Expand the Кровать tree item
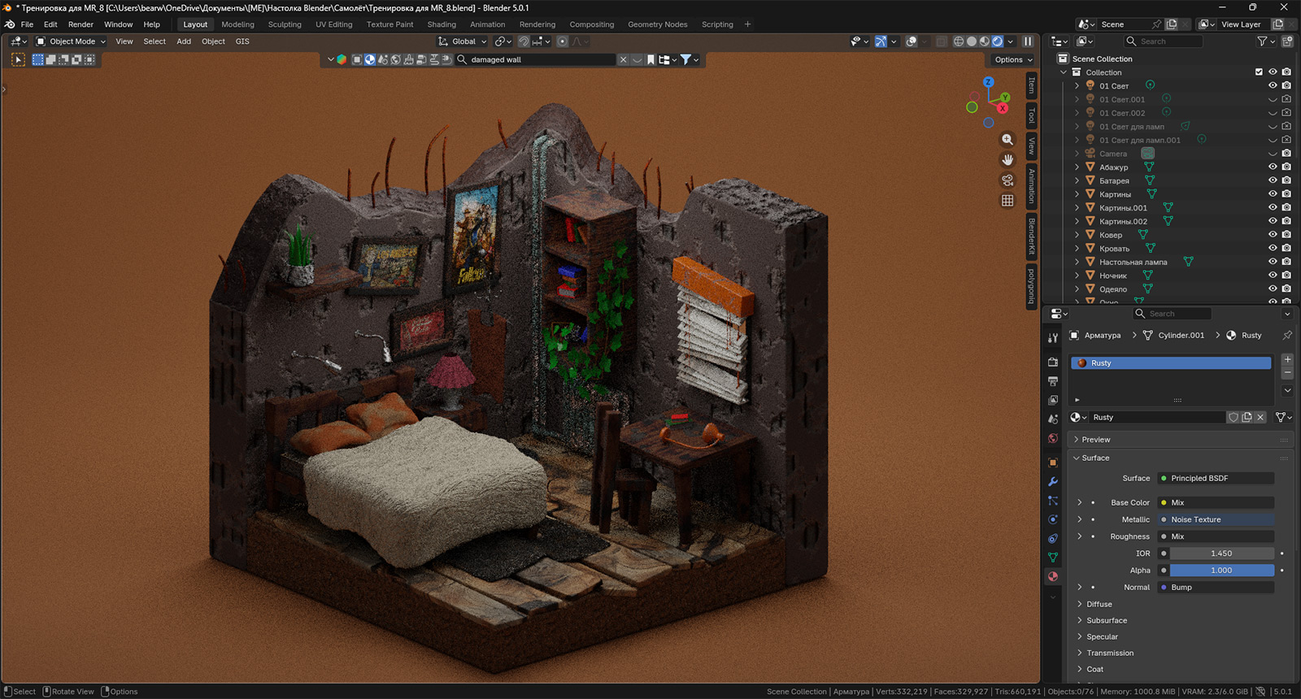 (x=1077, y=249)
